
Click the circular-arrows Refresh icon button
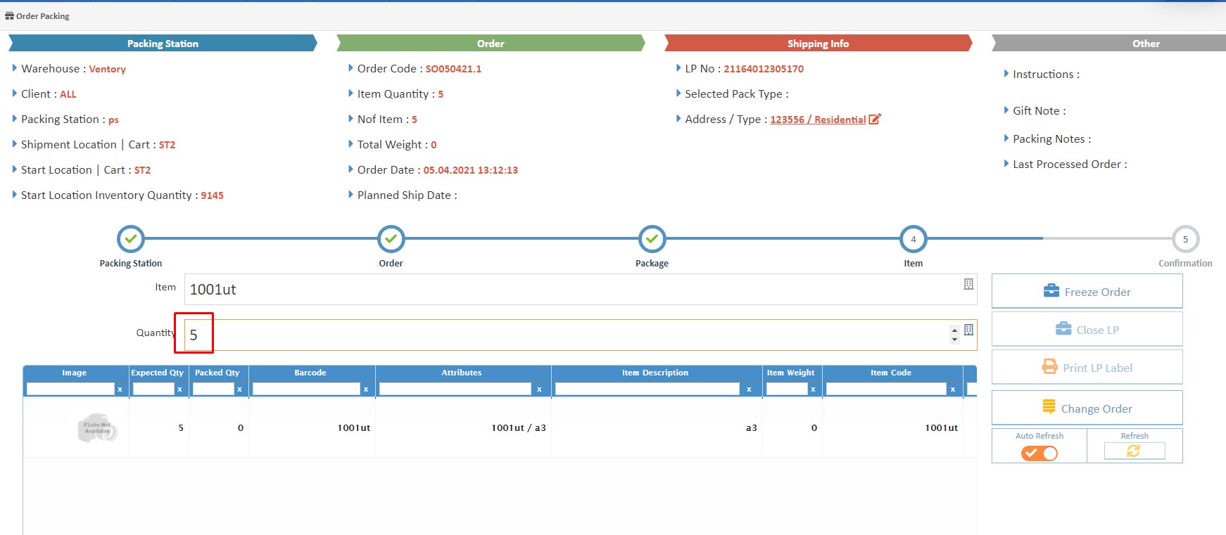pyautogui.click(x=1134, y=451)
